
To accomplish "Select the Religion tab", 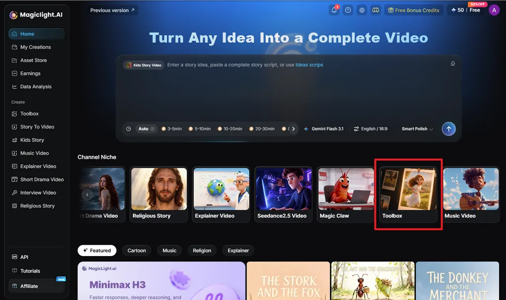I will [x=202, y=251].
